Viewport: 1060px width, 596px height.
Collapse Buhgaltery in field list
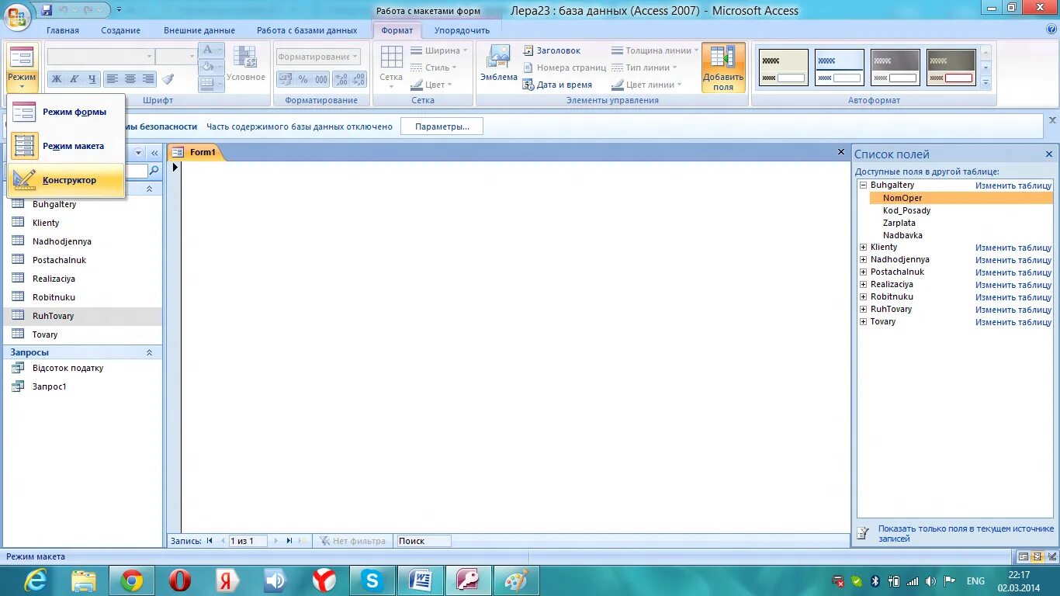pos(863,185)
